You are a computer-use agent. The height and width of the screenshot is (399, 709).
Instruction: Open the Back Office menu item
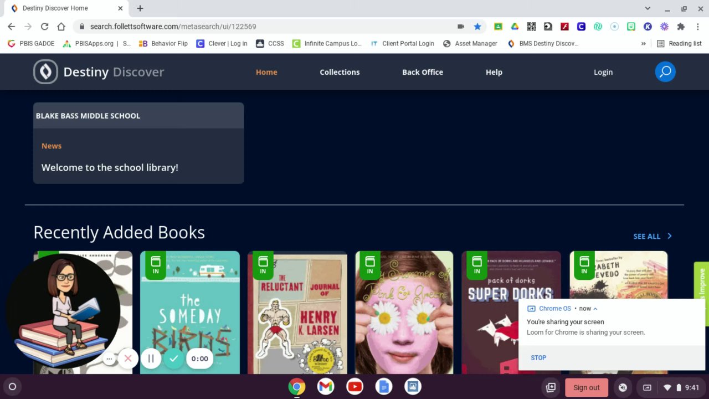(x=423, y=72)
